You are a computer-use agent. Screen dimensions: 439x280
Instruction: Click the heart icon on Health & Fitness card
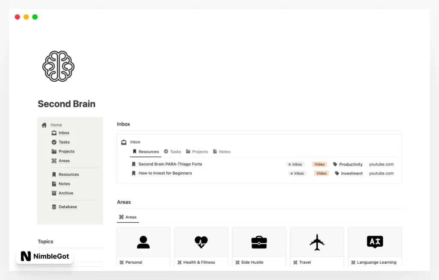tap(201, 242)
